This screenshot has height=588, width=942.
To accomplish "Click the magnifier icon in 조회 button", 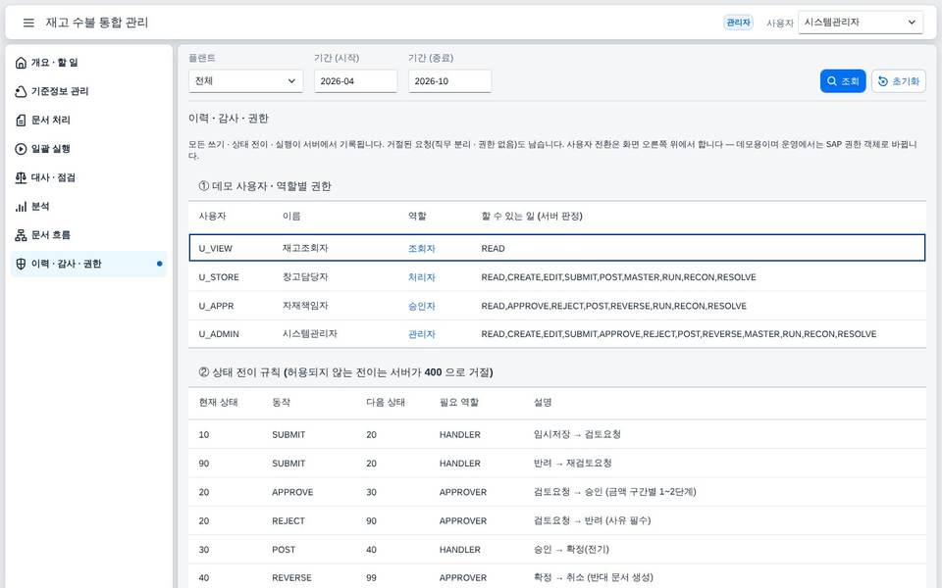I will coord(832,81).
